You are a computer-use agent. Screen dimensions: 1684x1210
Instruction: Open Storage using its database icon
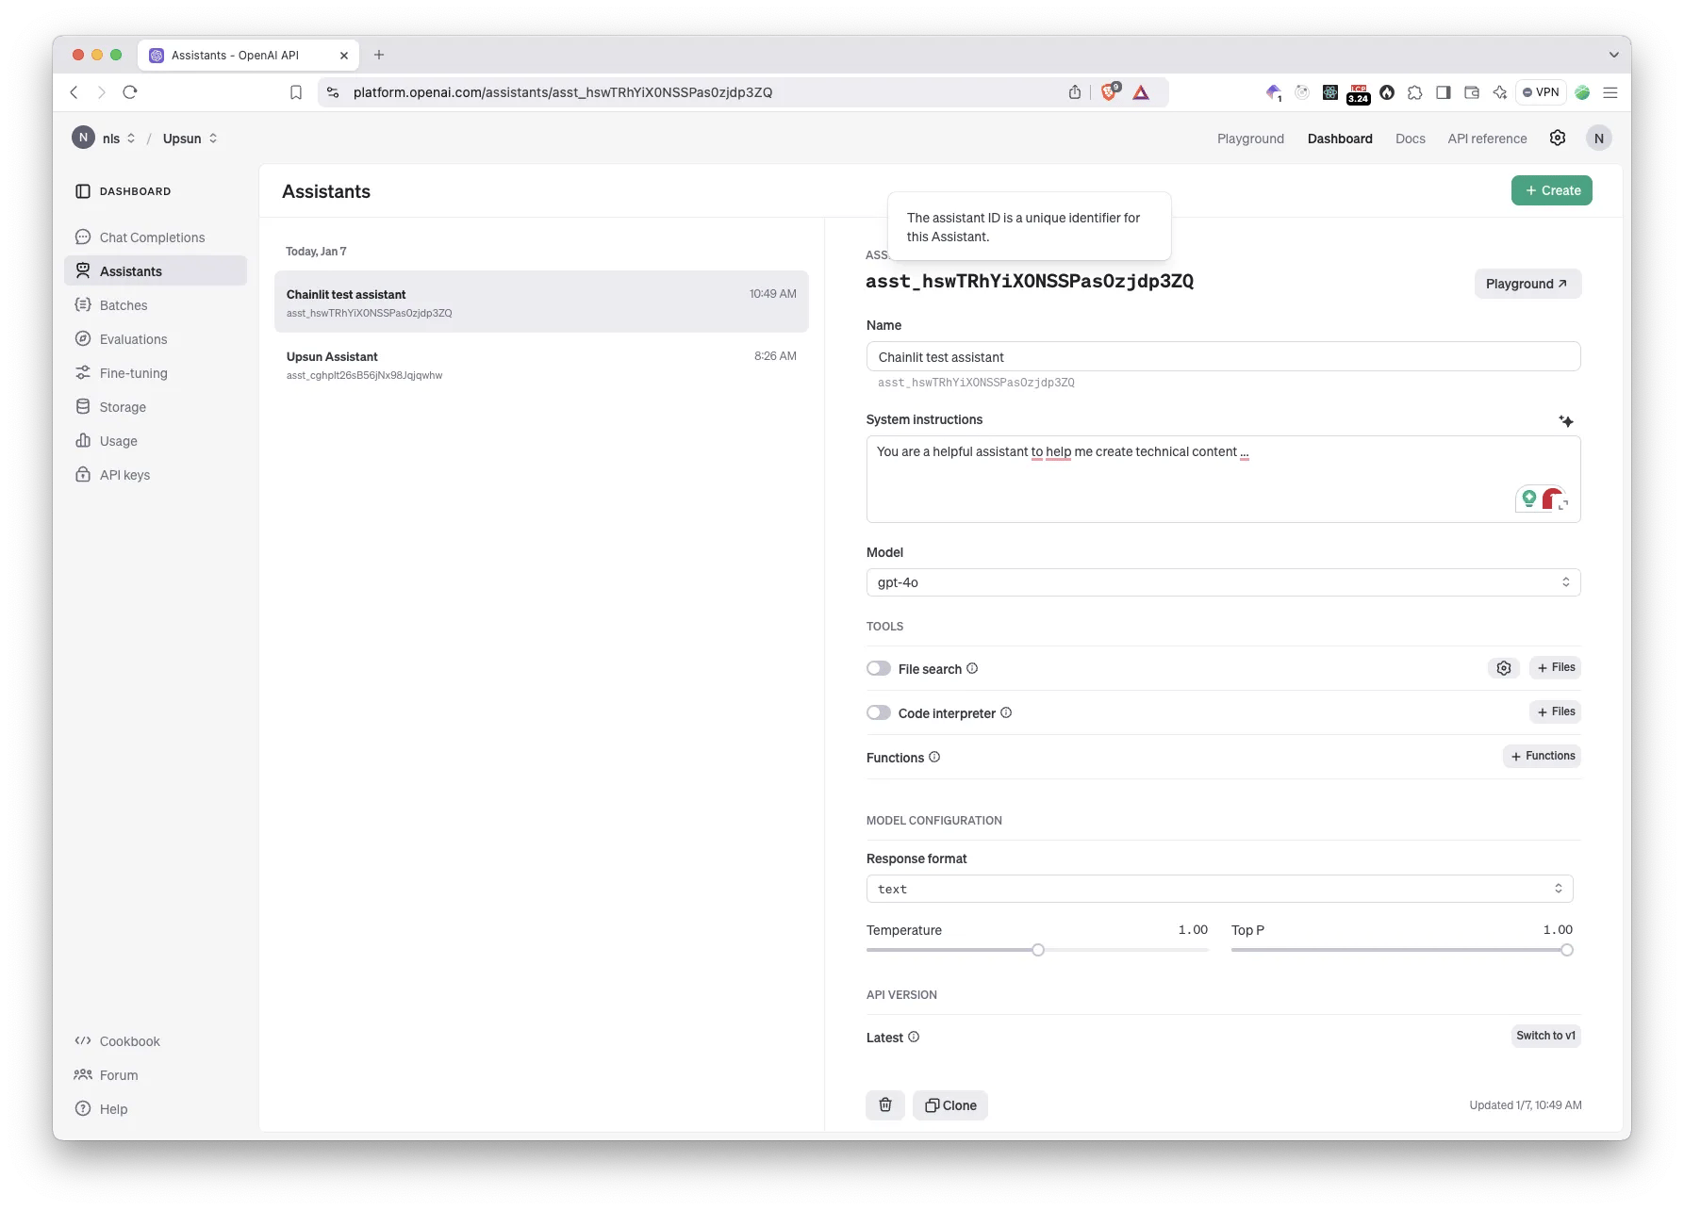(x=83, y=407)
